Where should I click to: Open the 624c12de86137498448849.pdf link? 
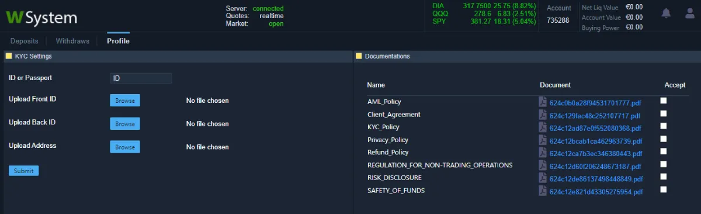click(x=596, y=178)
